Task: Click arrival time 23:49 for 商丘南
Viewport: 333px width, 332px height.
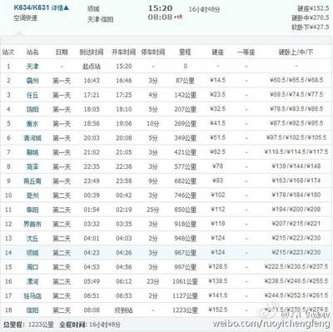Action: 92,181
